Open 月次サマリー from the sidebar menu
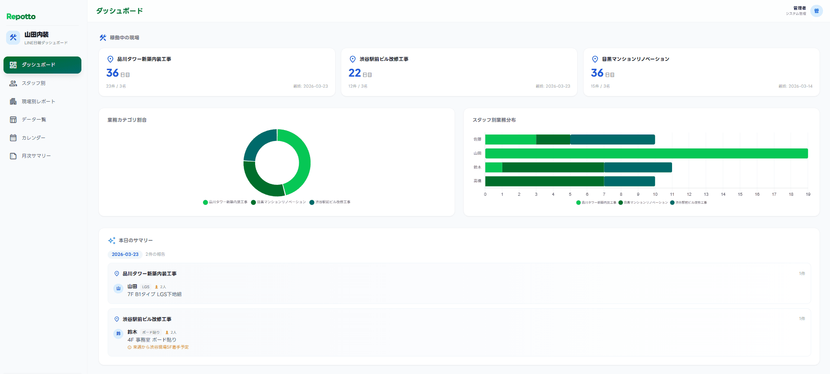Viewport: 830px width, 374px height. 36,156
